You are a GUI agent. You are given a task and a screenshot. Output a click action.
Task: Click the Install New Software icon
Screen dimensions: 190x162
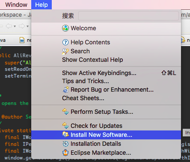pyautogui.click(x=65, y=134)
